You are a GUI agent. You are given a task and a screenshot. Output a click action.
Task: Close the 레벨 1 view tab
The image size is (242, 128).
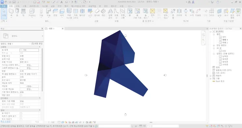click(x=63, y=29)
